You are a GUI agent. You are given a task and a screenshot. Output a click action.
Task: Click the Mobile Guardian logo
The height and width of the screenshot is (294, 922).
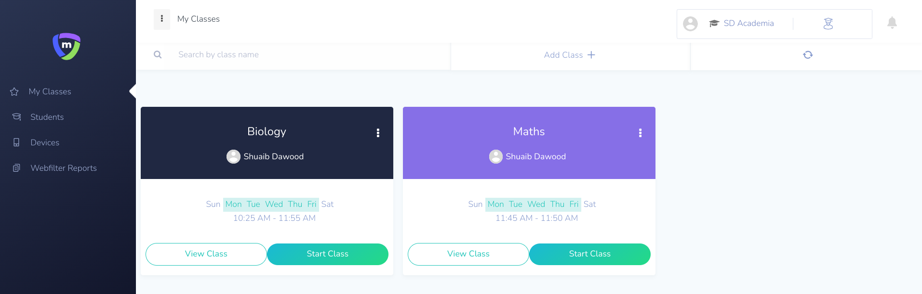tap(67, 46)
